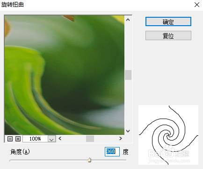The height and width of the screenshot is (169, 203).
Task: Click the horizontal scrollbar thumb
Action: click(90, 139)
